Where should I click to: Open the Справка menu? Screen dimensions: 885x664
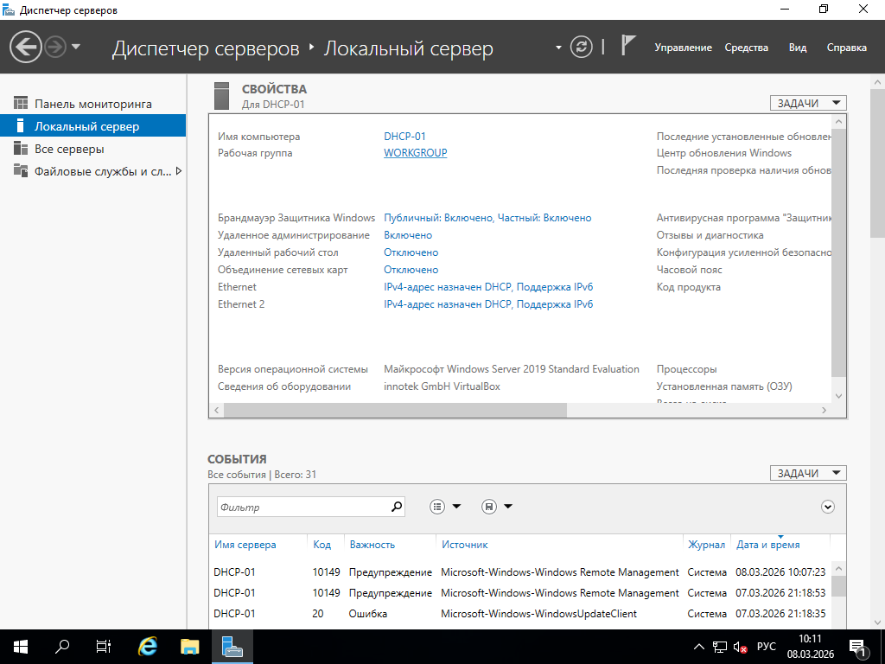coord(847,48)
